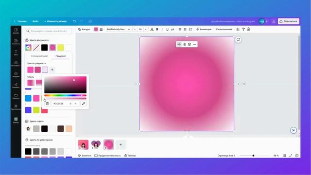This screenshot has width=311, height=175.
Task: Open the Таймер timer
Action: click(130, 156)
